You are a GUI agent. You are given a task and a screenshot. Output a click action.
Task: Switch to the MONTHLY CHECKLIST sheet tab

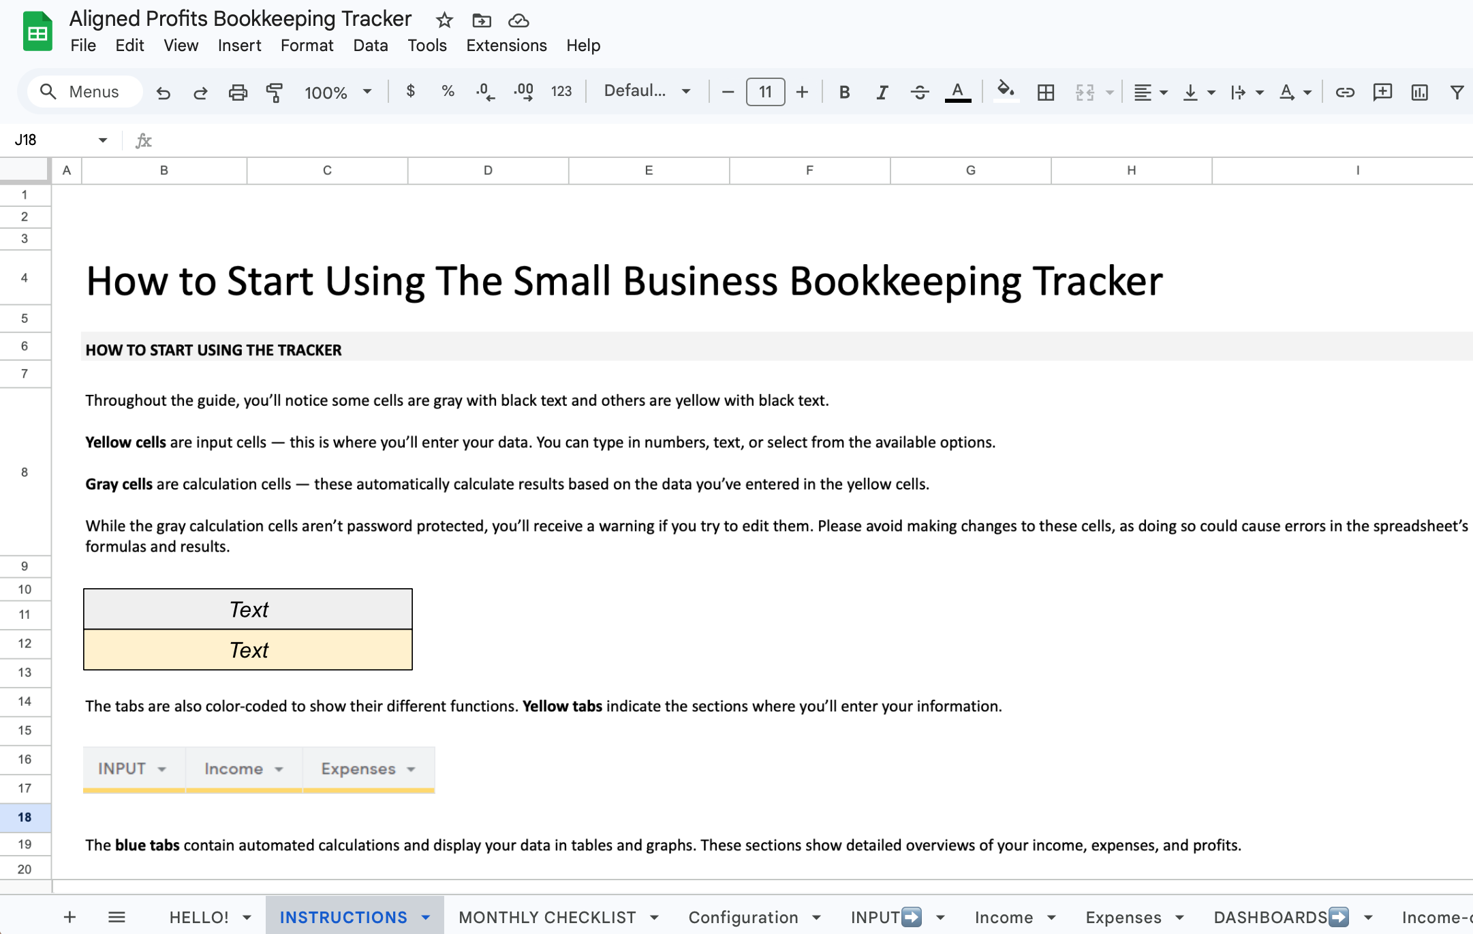pos(547,917)
